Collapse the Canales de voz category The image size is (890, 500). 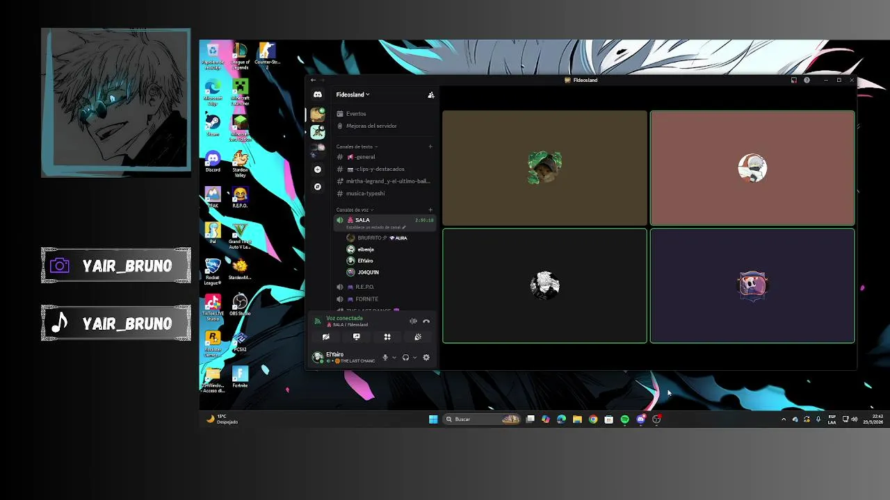click(x=355, y=210)
